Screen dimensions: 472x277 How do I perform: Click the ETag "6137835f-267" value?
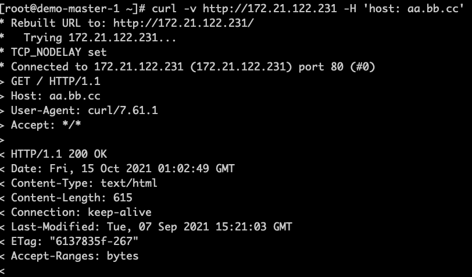pyautogui.click(x=94, y=241)
